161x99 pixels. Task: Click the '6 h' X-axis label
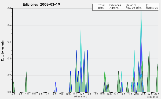pyautogui.click(x=41, y=94)
